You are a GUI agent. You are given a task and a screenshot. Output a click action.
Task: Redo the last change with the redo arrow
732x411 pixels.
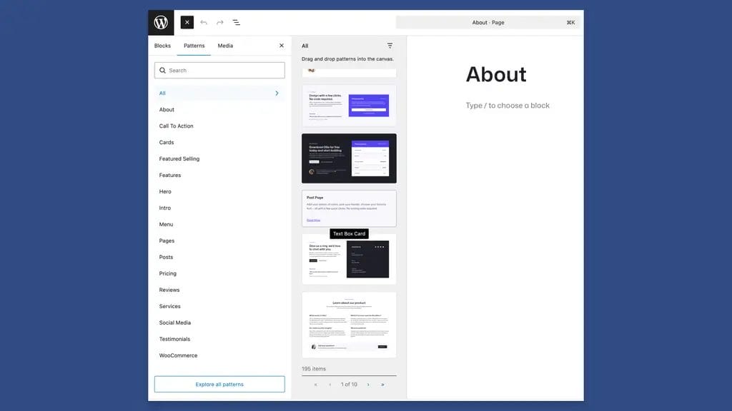[220, 22]
